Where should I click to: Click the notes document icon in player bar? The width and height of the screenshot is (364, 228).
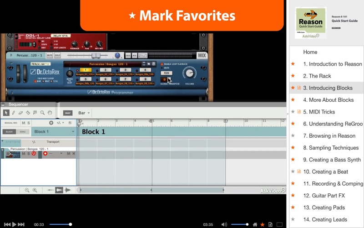pyautogui.click(x=270, y=224)
